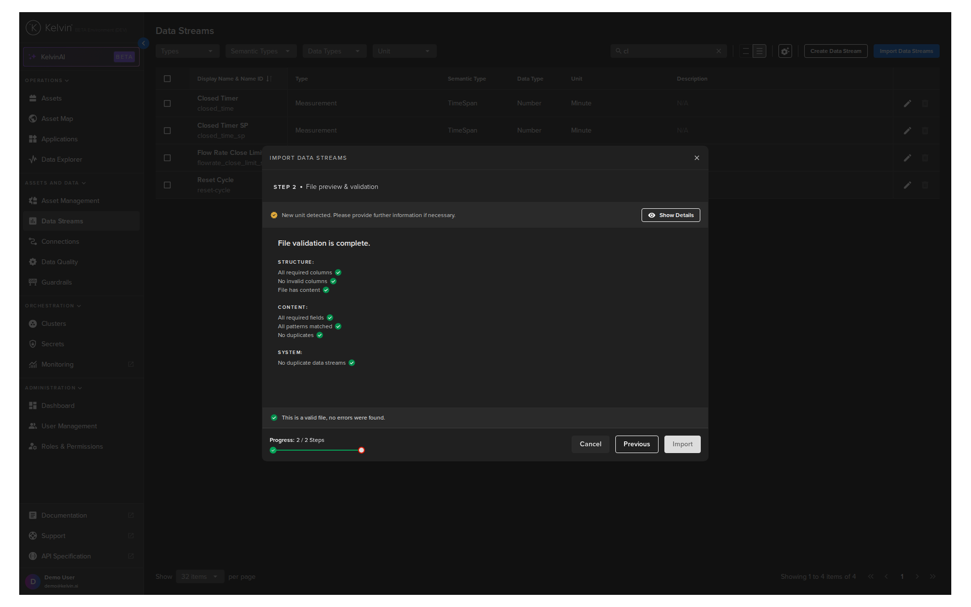Cancel the import data streams dialog
Screen dimensions: 971x607
[590, 444]
